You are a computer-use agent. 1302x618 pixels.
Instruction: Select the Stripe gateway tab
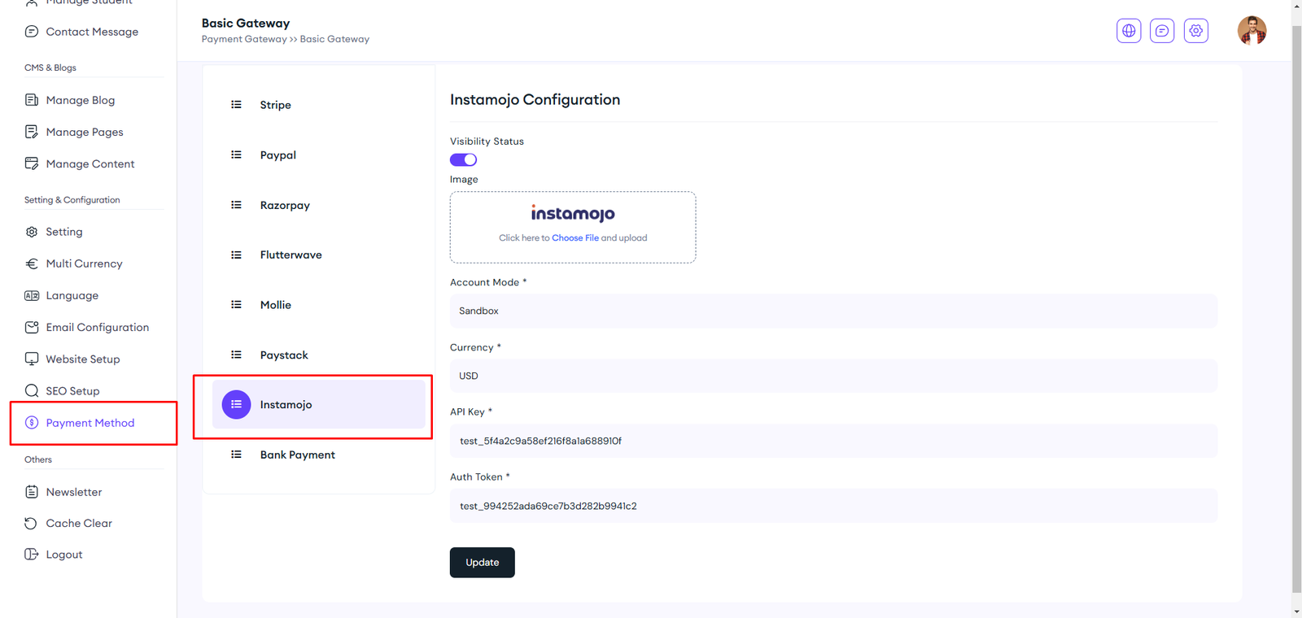coord(276,105)
